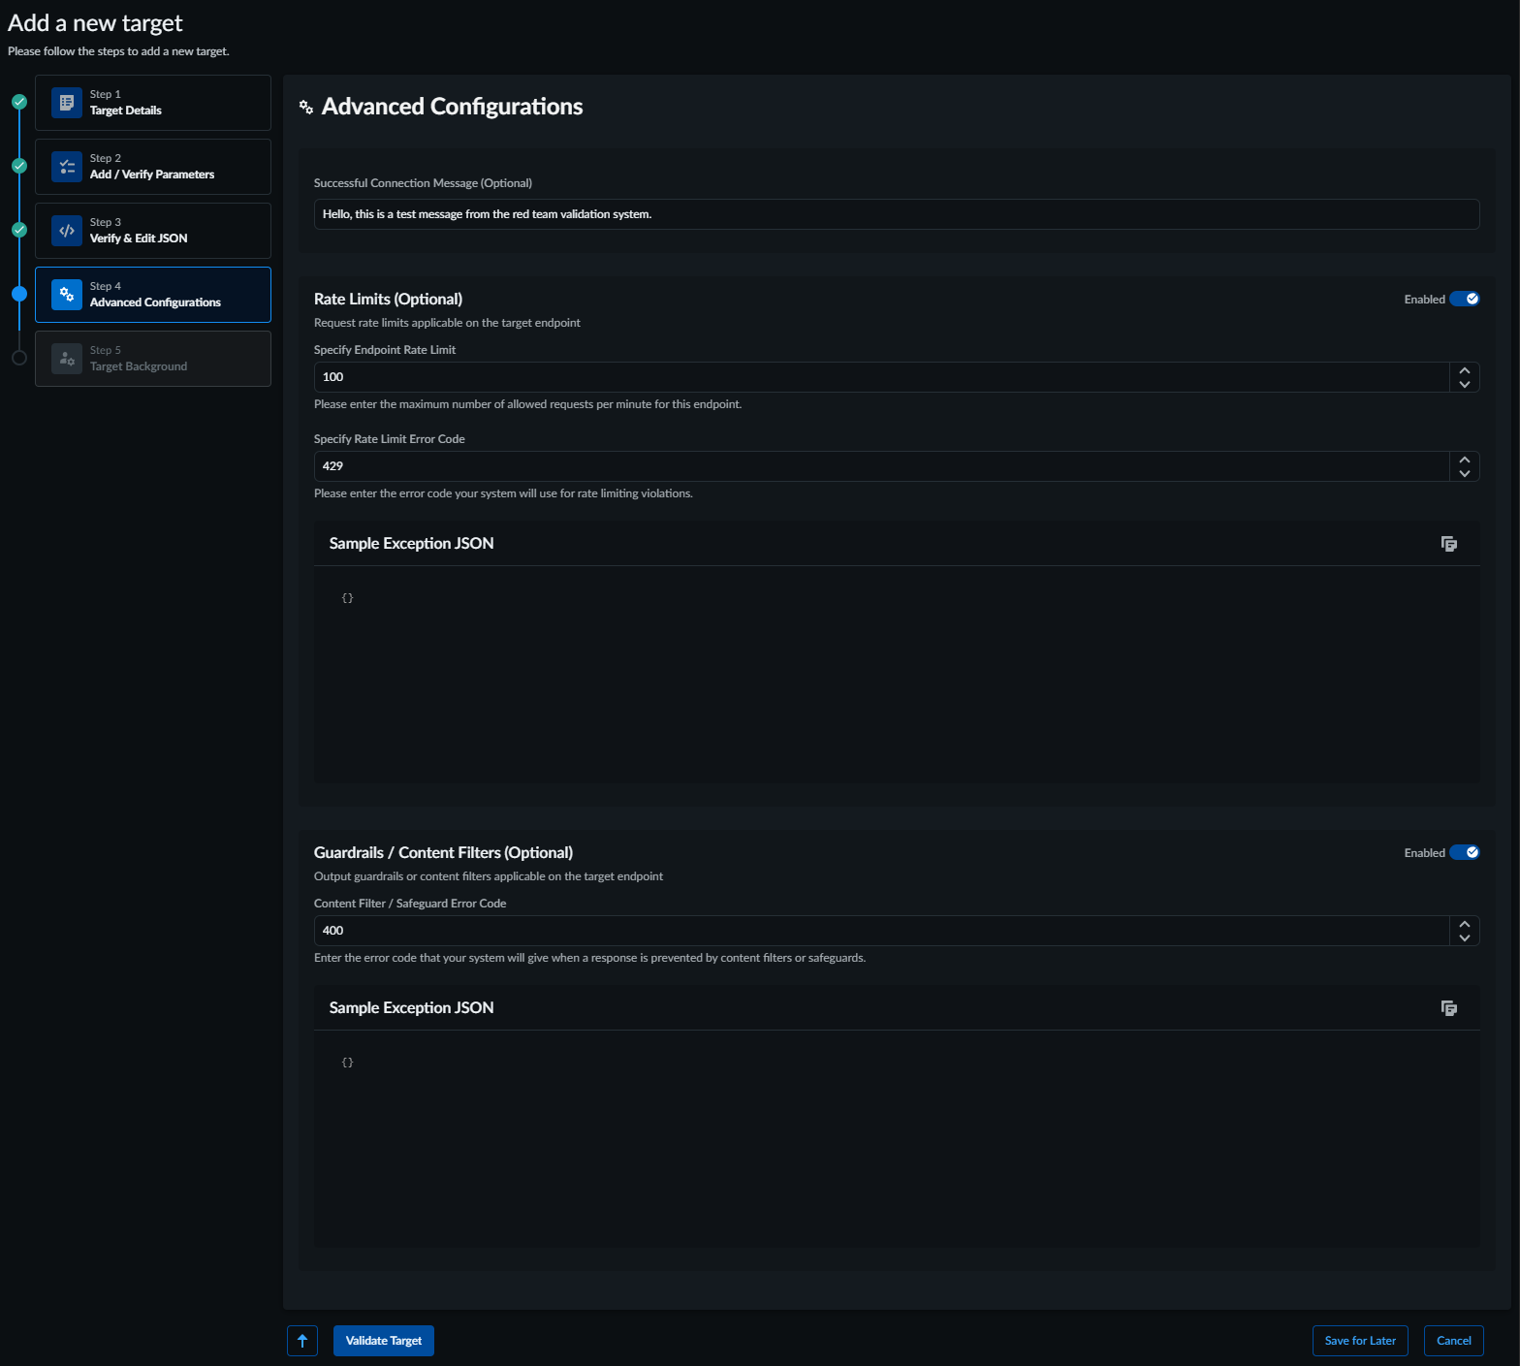Open Step 5 Target Background
Image resolution: width=1520 pixels, height=1366 pixels.
[x=153, y=359]
